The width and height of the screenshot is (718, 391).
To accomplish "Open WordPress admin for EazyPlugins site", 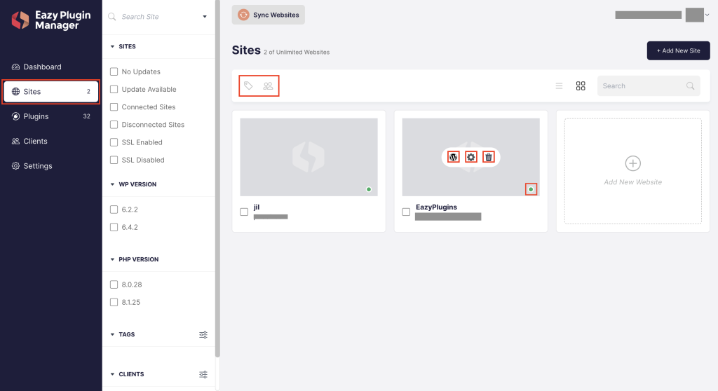I will 454,157.
